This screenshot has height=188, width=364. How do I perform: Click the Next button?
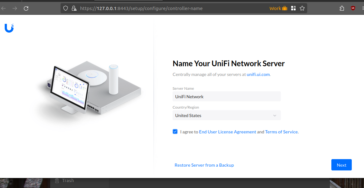click(x=341, y=165)
